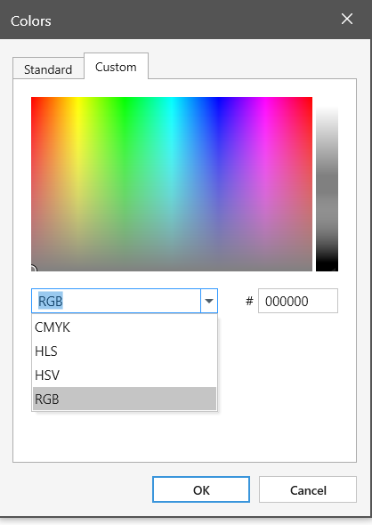This screenshot has width=372, height=525.
Task: Confirm with the OK button
Action: coord(201,489)
